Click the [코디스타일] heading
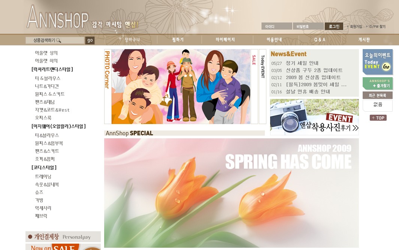 [44, 168]
